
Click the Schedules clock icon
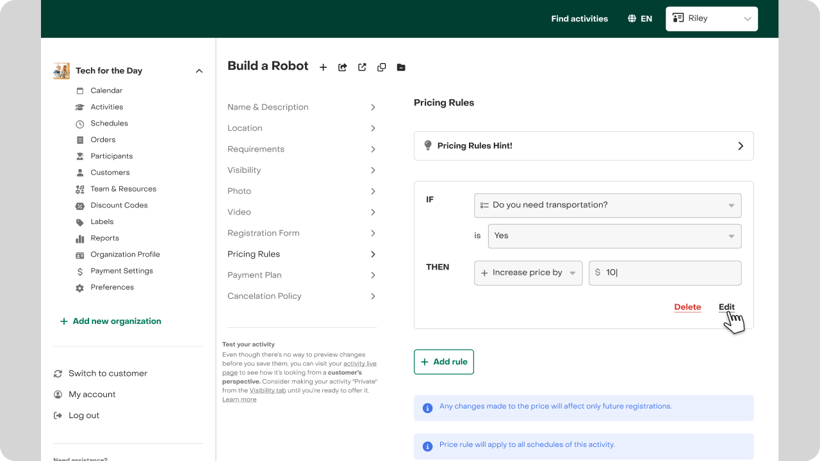(x=80, y=124)
